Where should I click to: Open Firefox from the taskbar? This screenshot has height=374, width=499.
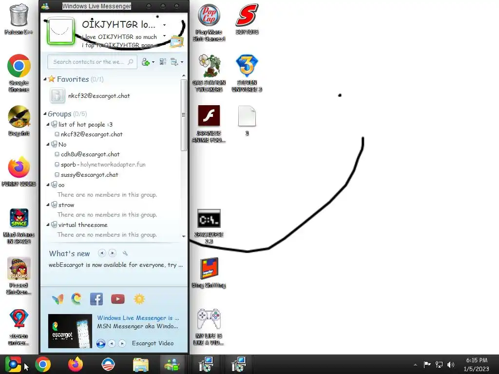[76, 364]
